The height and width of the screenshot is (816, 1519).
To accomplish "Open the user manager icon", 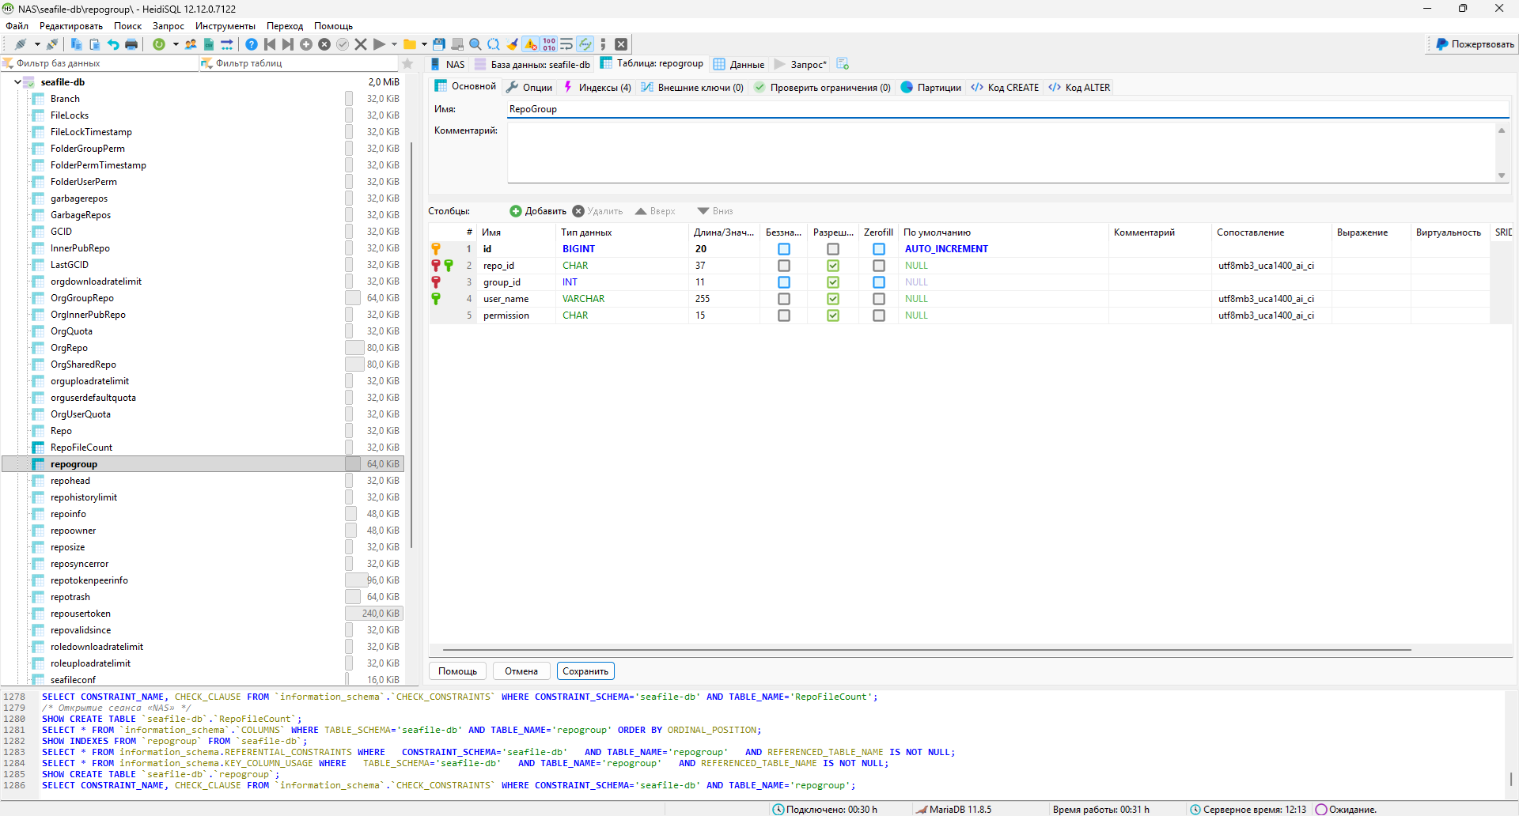I will click(x=191, y=44).
